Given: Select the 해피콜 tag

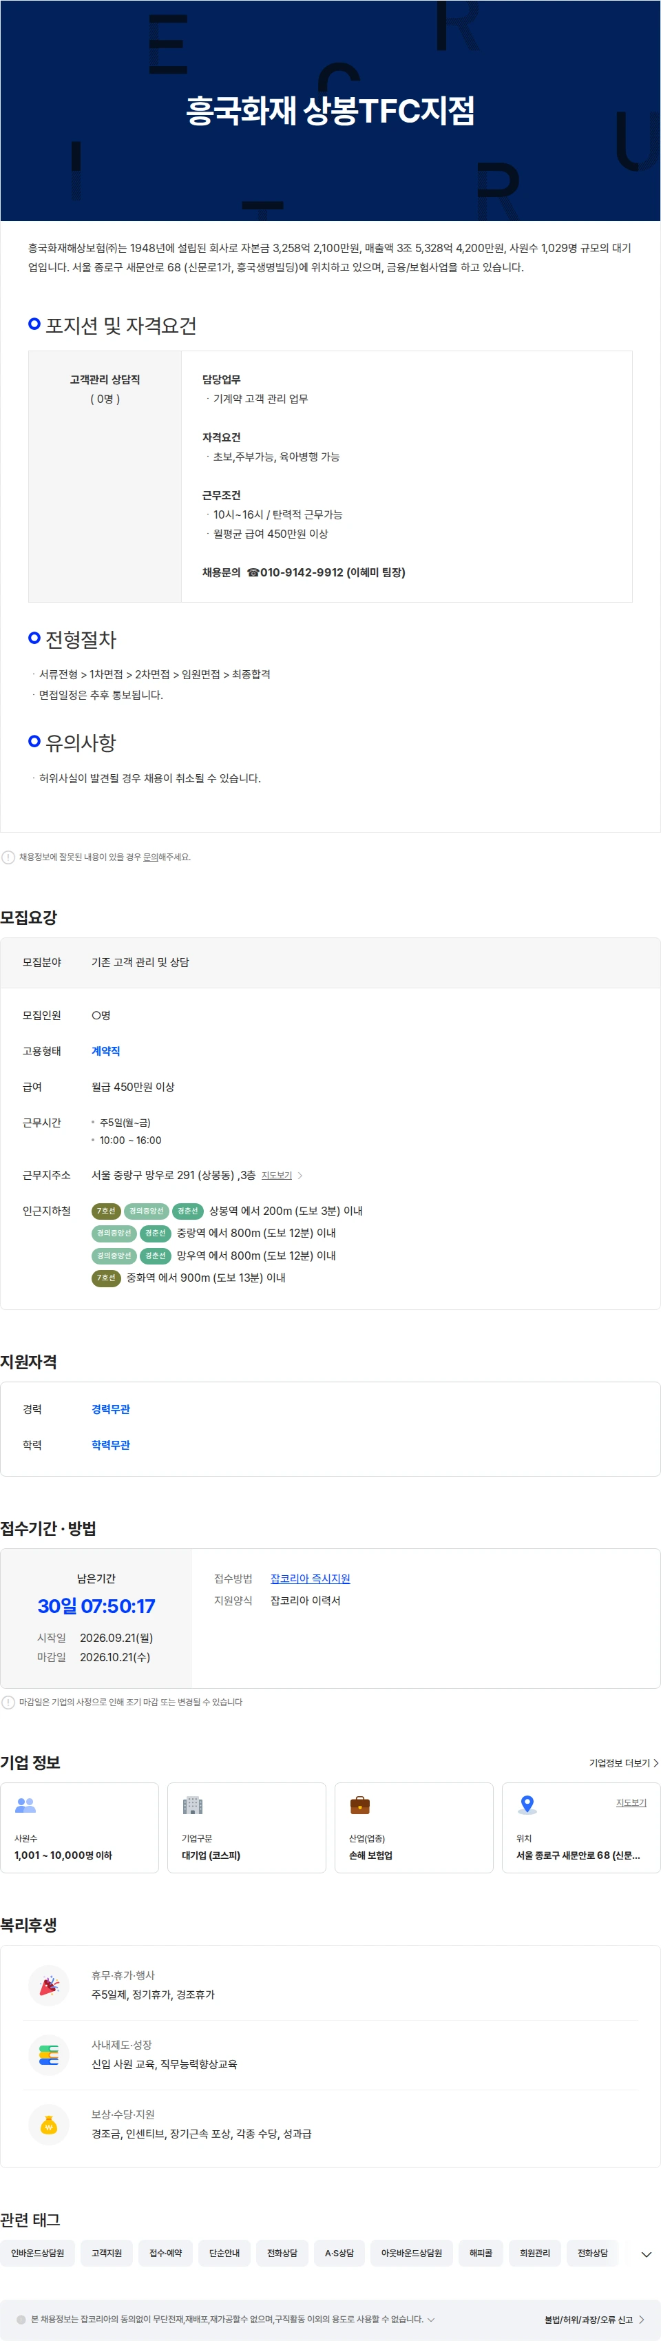Looking at the screenshot, I should (481, 2253).
